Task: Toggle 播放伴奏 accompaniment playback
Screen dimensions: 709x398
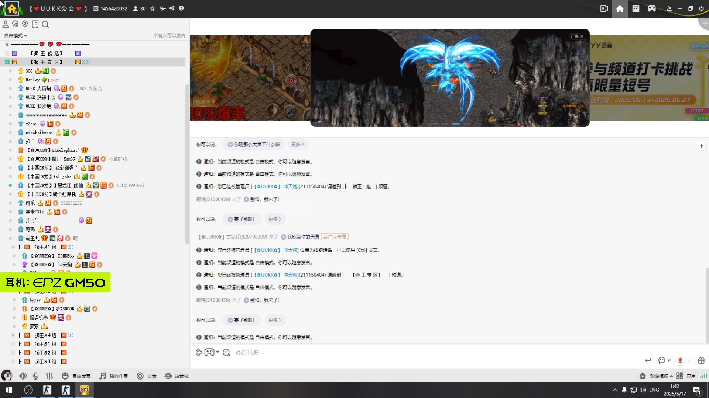Action: 114,376
